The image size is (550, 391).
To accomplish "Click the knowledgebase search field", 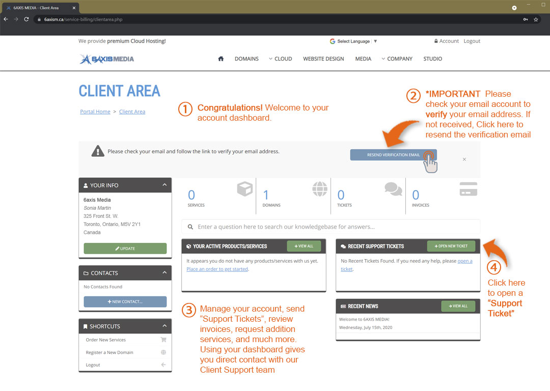I will coord(331,227).
